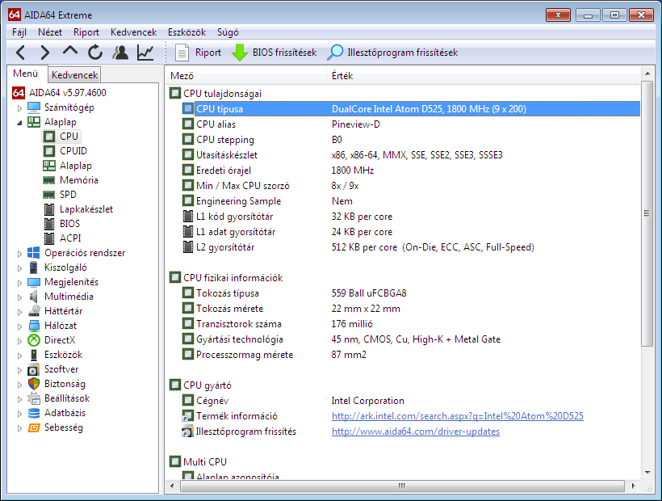This screenshot has width=662, height=501.
Task: Go forward with the right arrow toolbar icon
Action: click(44, 53)
